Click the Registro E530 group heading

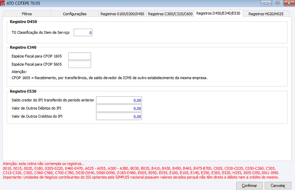click(x=23, y=92)
